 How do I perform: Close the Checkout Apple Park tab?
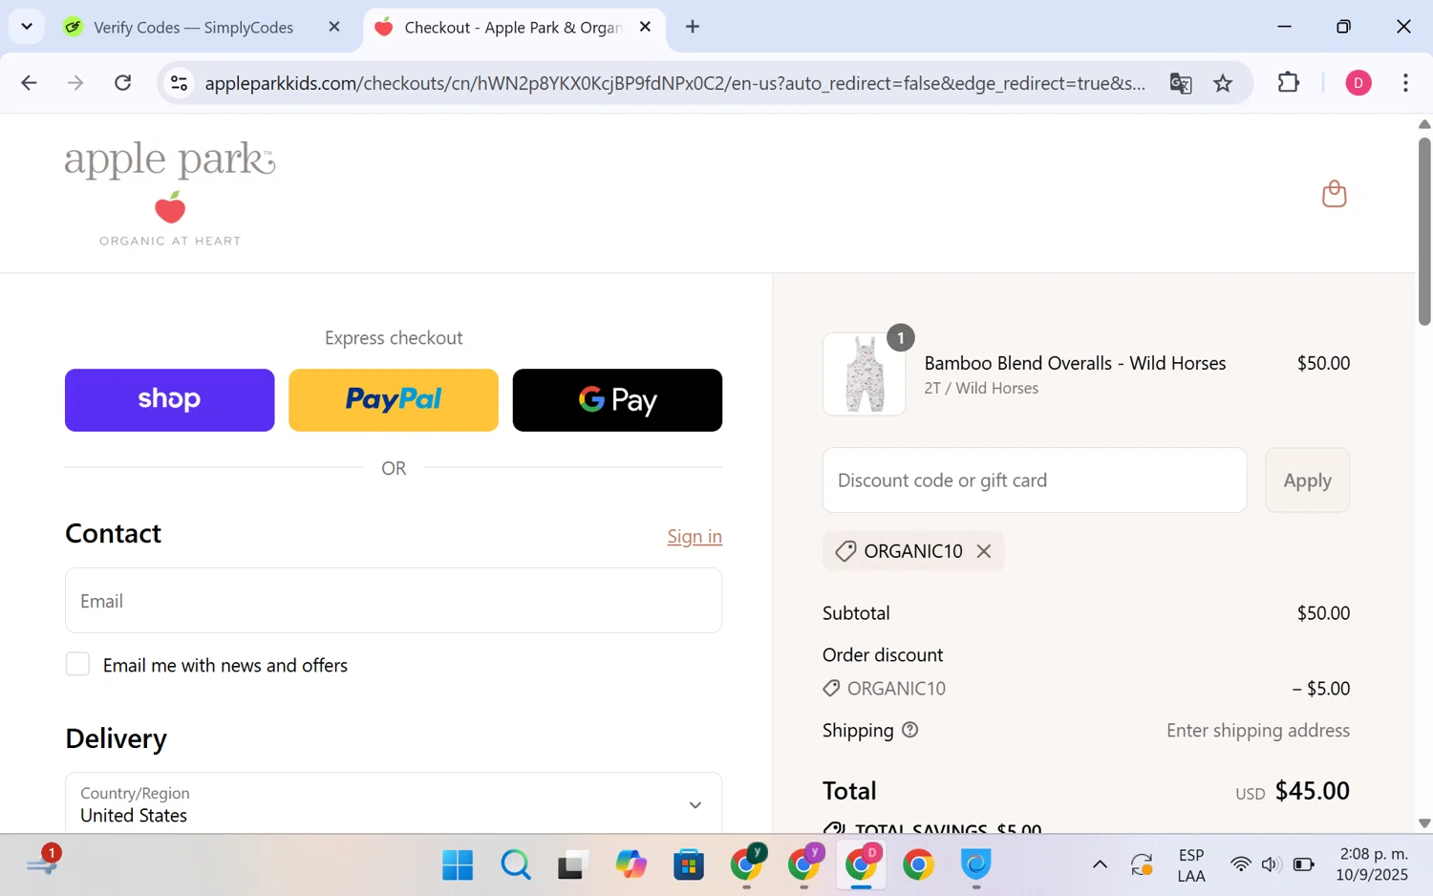(x=646, y=27)
